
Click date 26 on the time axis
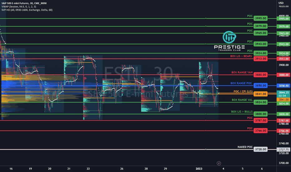122,169
